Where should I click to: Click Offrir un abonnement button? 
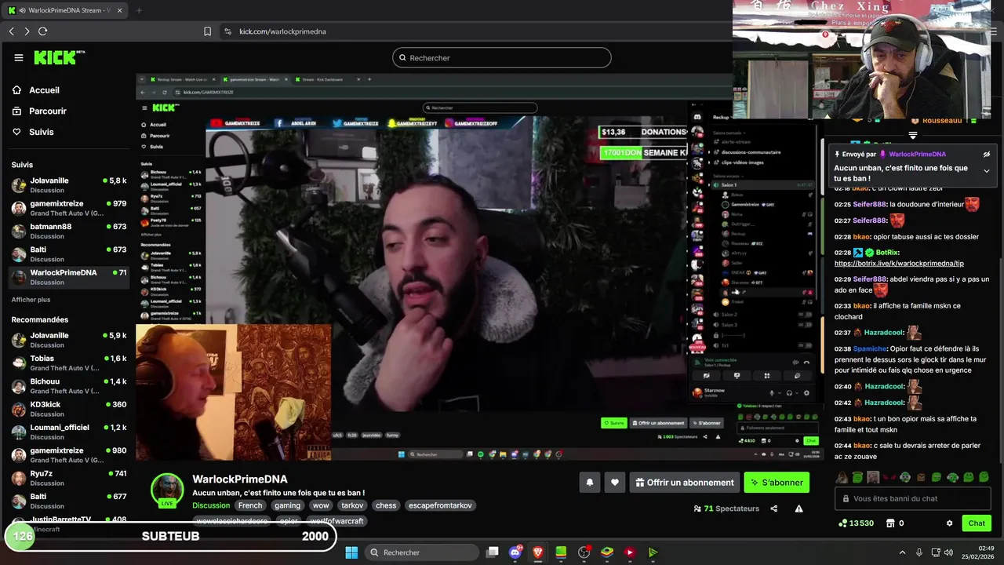pyautogui.click(x=685, y=483)
